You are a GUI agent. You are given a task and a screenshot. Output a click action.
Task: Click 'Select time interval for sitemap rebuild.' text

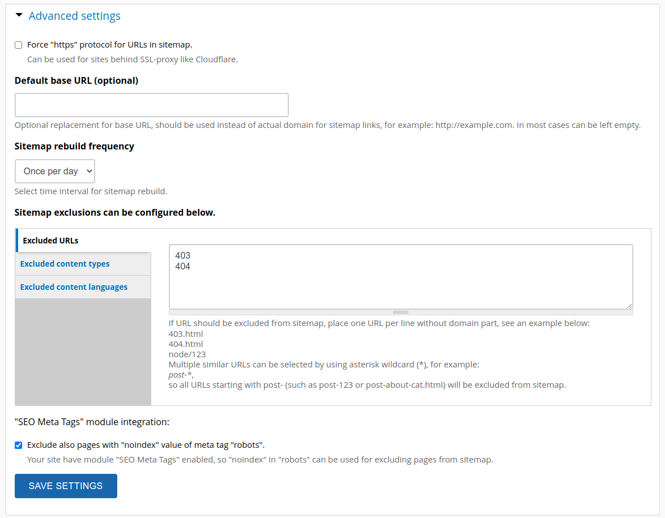pyautogui.click(x=91, y=191)
